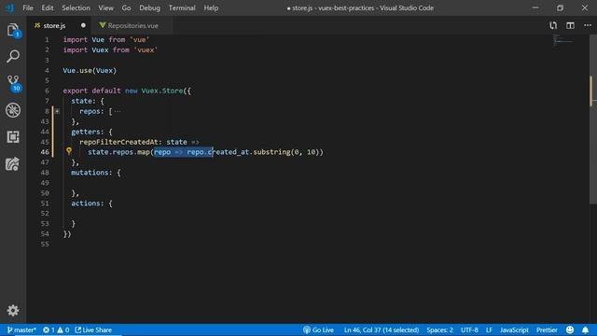
Task: Click the unsaved dot on store.js tab
Action: 83,25
